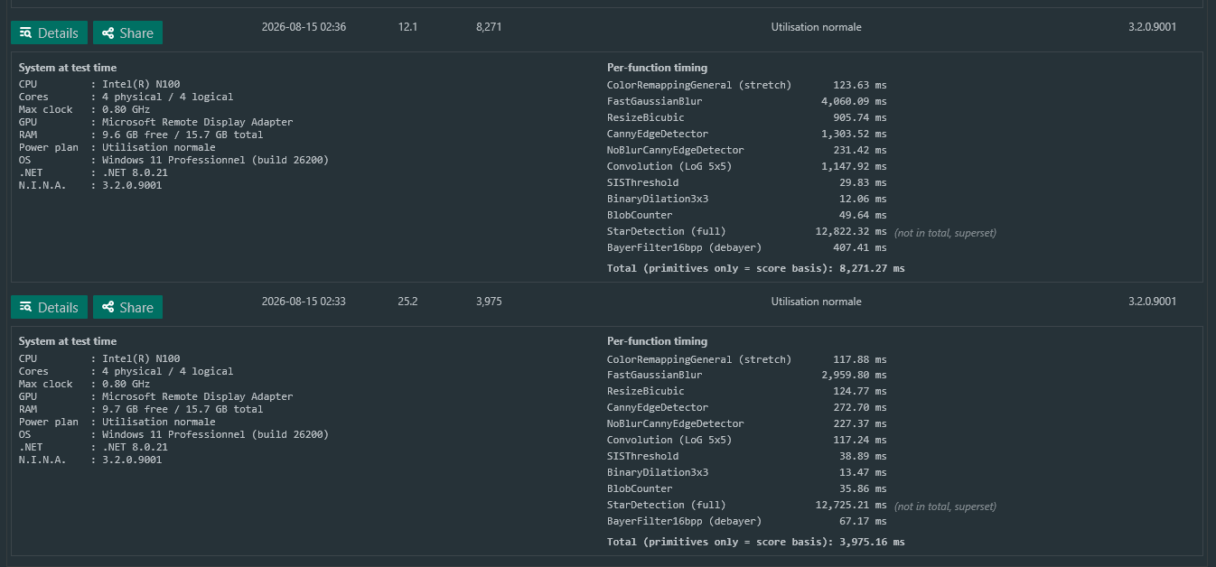1216x567 pixels.
Task: Click the score value 12.1
Action: pos(407,27)
